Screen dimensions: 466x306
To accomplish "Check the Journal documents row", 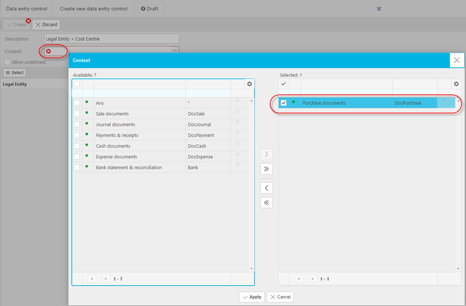I will click(x=77, y=124).
